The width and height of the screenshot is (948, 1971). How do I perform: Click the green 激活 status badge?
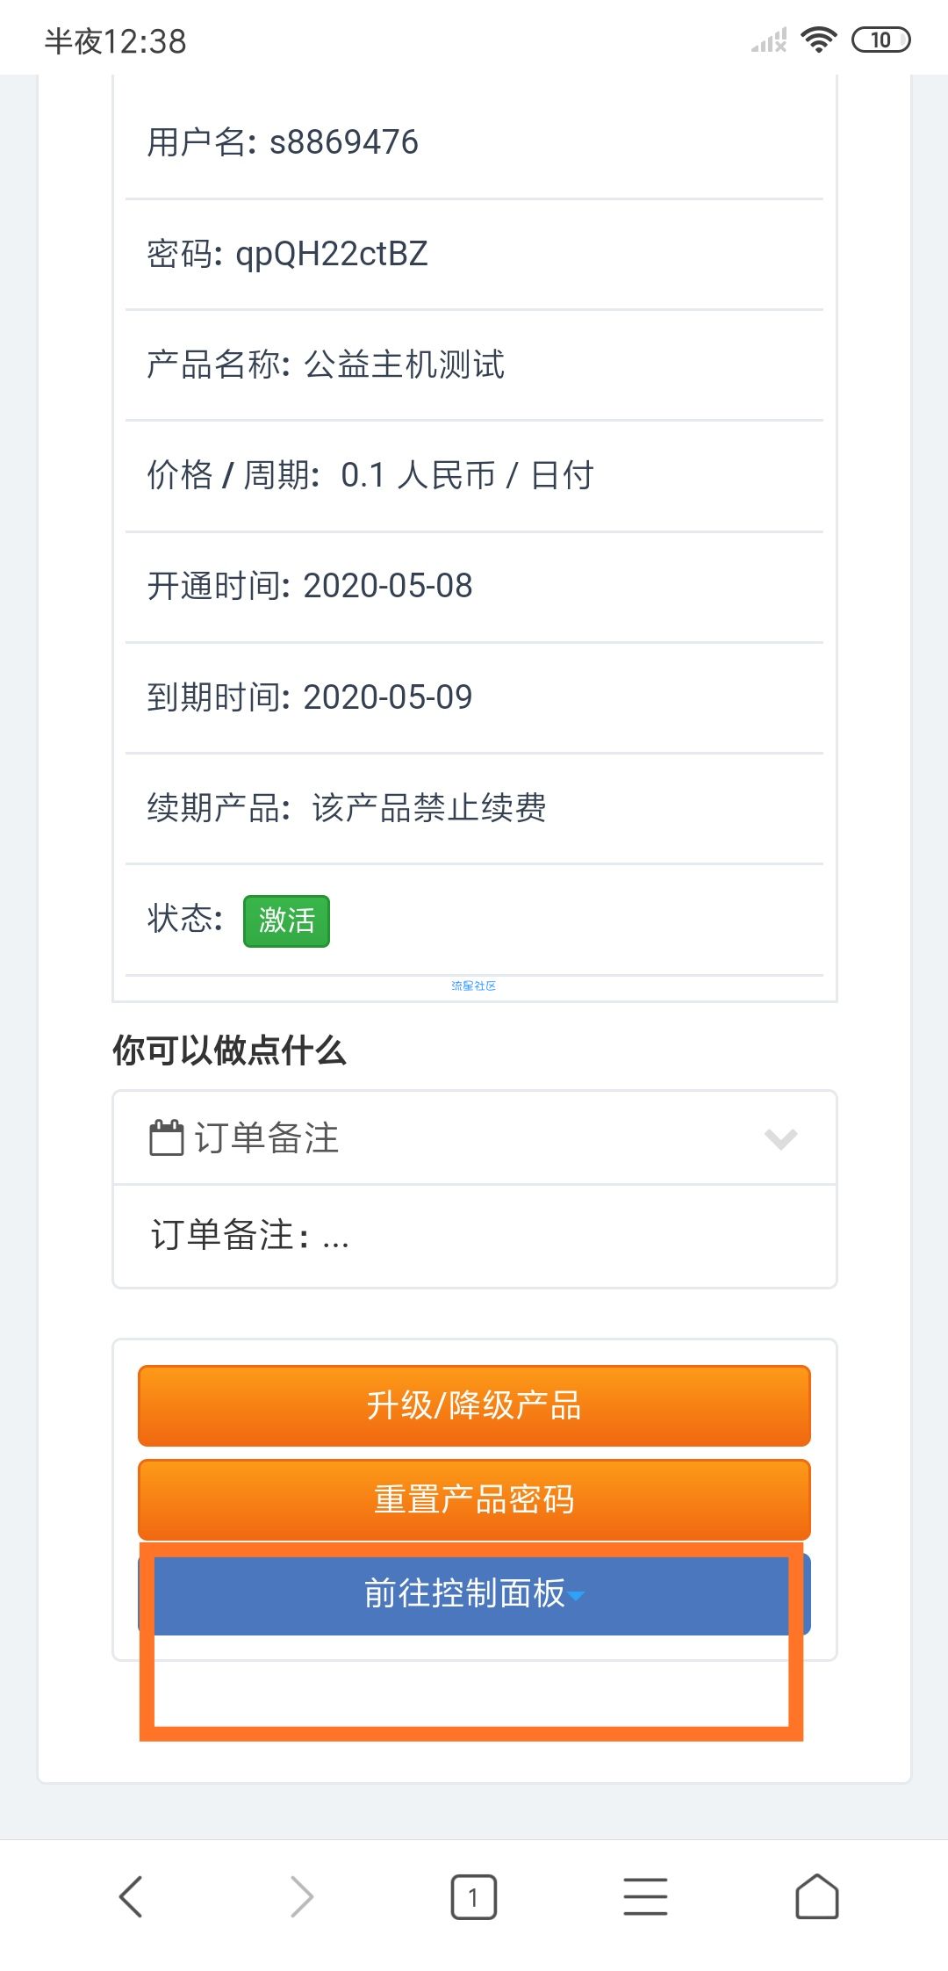point(286,921)
